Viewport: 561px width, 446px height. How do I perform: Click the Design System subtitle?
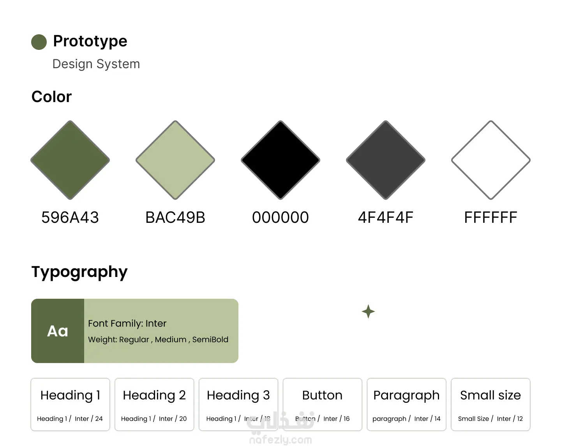pos(96,64)
